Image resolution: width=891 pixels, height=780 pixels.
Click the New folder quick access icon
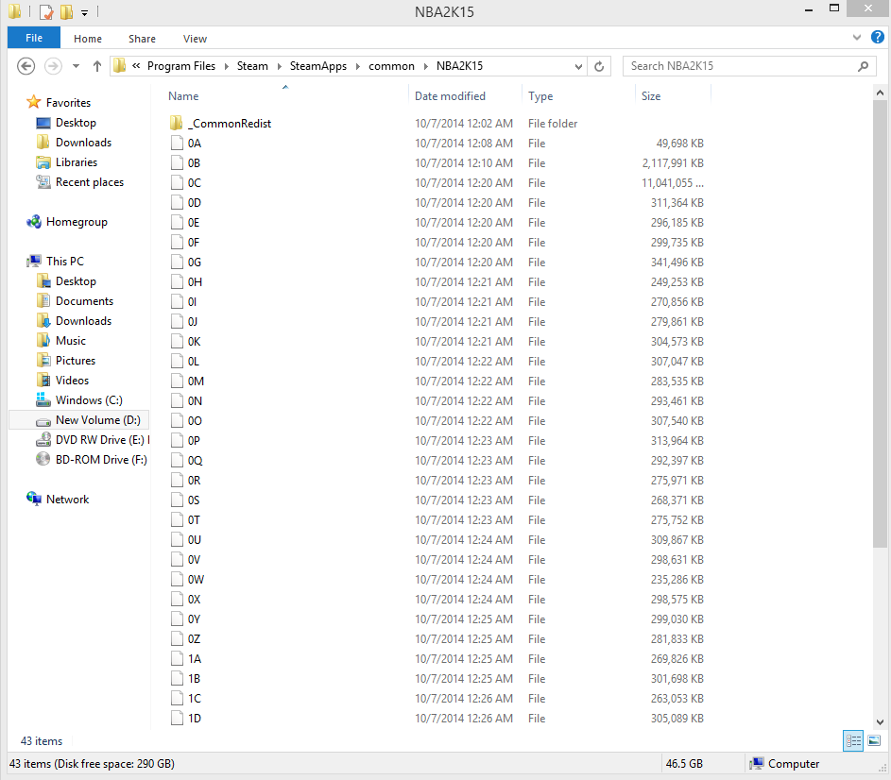coord(66,12)
